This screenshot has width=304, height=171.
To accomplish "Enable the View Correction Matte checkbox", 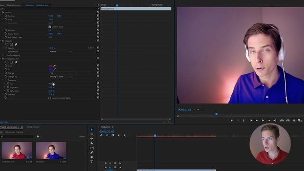I will coord(49,98).
